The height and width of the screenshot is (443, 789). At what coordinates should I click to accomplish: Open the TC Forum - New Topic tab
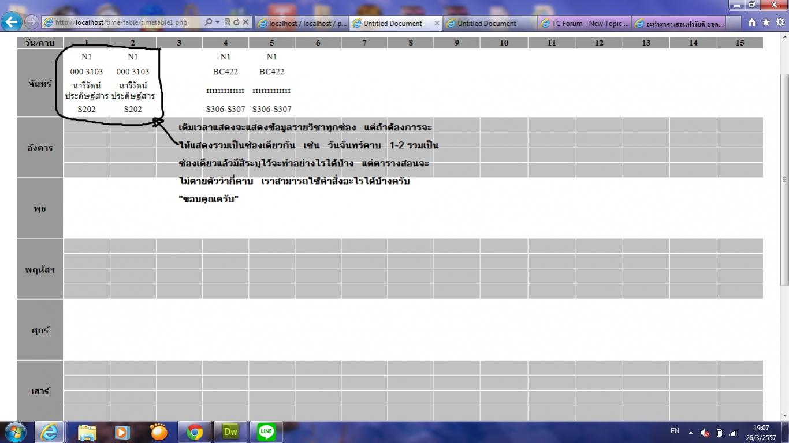[584, 23]
